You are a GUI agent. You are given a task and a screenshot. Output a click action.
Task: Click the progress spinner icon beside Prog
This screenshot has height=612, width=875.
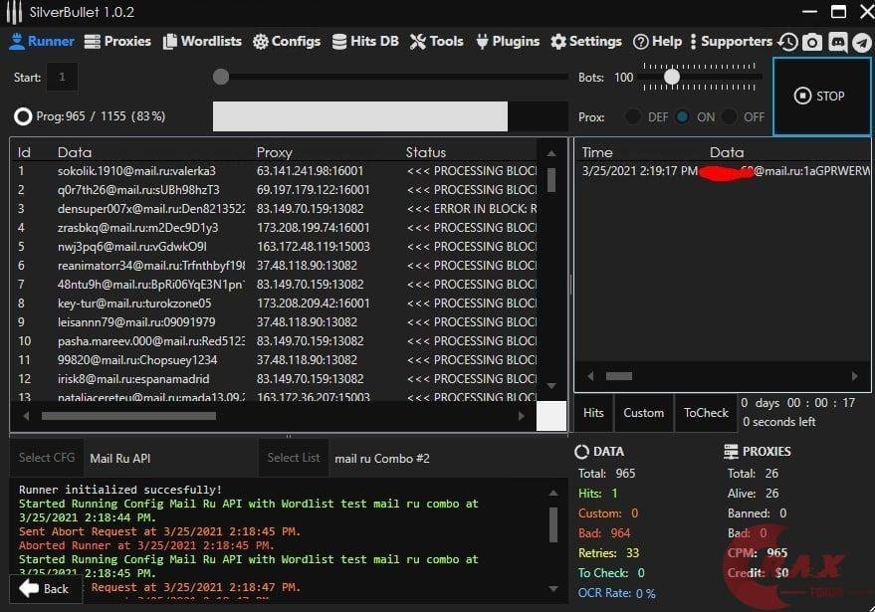tap(23, 116)
